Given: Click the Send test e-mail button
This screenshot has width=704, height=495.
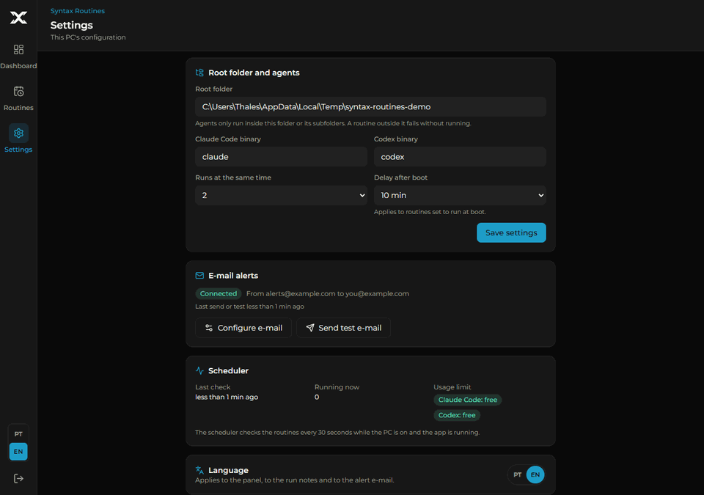Looking at the screenshot, I should 343,328.
